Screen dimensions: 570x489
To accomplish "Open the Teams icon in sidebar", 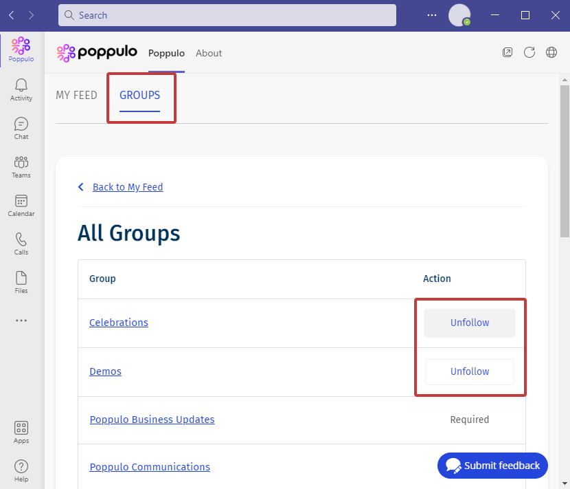I will click(21, 166).
